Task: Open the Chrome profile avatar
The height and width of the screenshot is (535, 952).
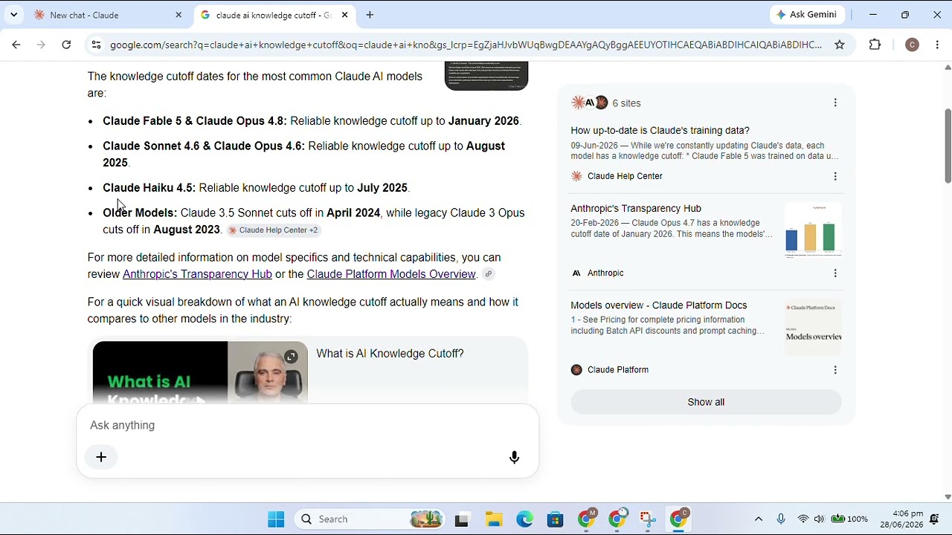Action: click(x=912, y=45)
